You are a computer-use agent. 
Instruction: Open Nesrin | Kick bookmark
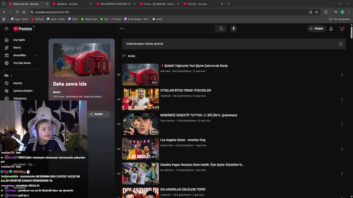click(89, 19)
